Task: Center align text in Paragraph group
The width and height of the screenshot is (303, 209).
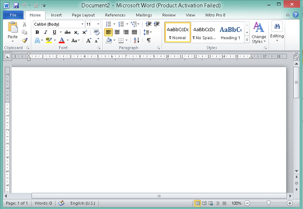Action: (x=117, y=32)
